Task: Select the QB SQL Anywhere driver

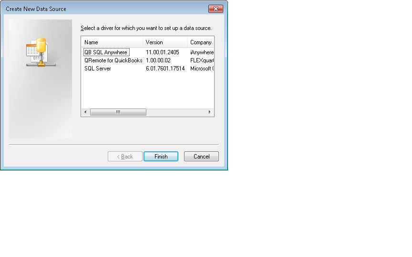Action: pyautogui.click(x=106, y=52)
